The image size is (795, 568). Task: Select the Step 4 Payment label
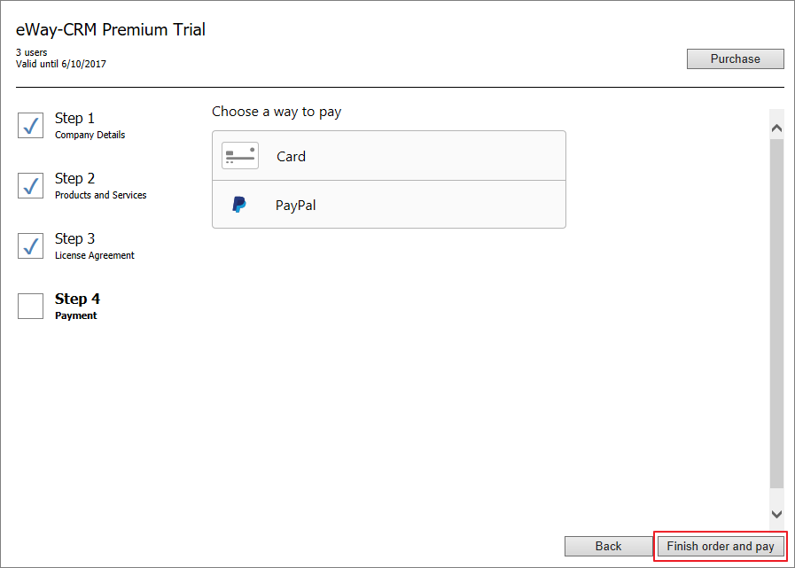77,307
